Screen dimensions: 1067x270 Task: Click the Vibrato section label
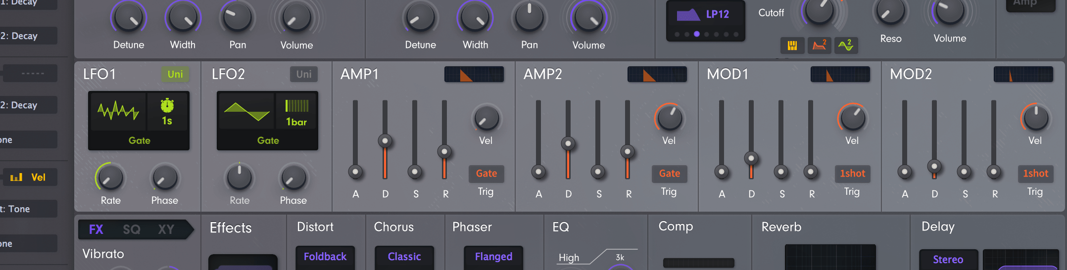(103, 254)
